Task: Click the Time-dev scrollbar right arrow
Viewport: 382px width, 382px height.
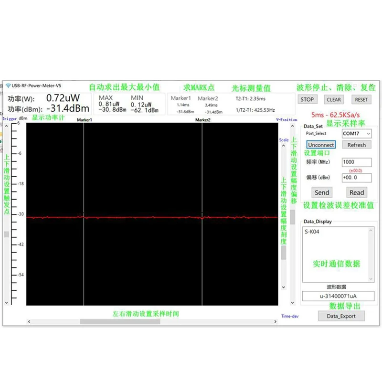Action: point(275,320)
